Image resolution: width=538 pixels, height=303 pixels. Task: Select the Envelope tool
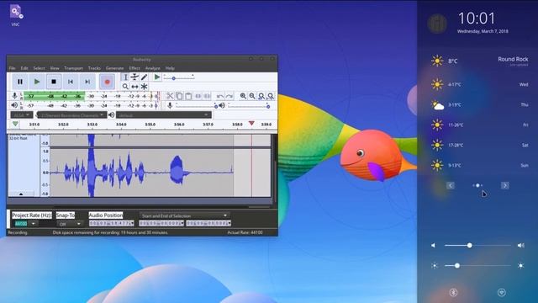coord(134,77)
